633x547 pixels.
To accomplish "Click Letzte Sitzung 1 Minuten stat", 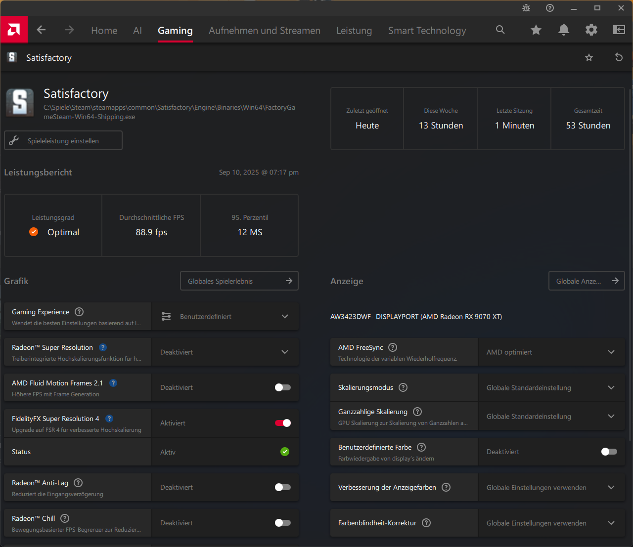I will click(514, 119).
